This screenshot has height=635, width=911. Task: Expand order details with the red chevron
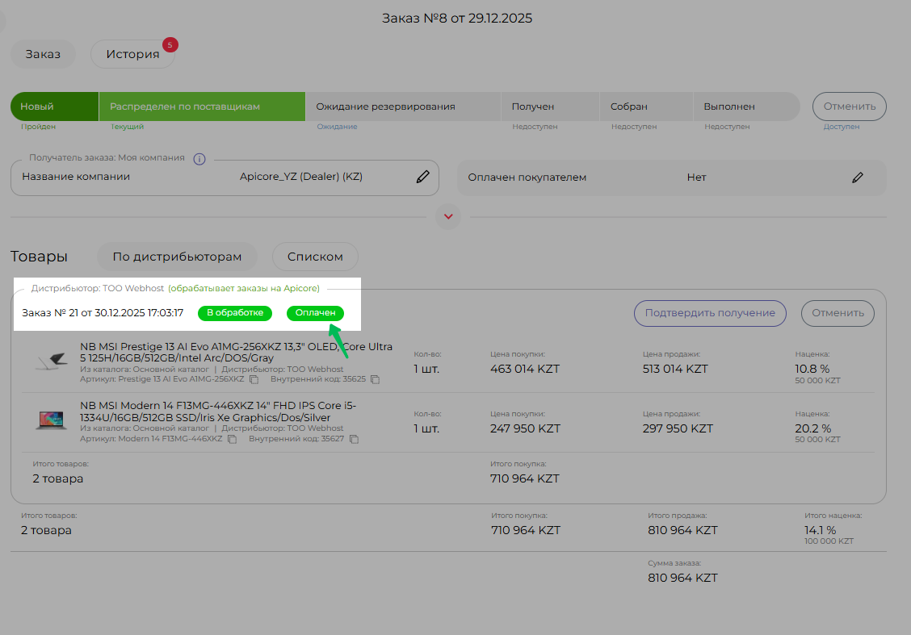point(447,216)
